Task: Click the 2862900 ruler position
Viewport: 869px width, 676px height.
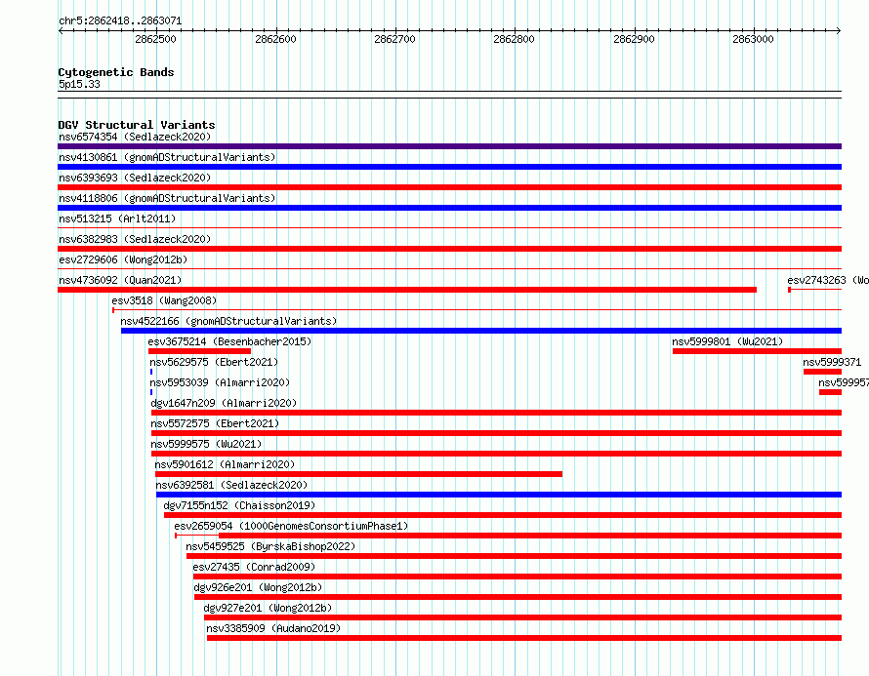Action: (x=634, y=39)
